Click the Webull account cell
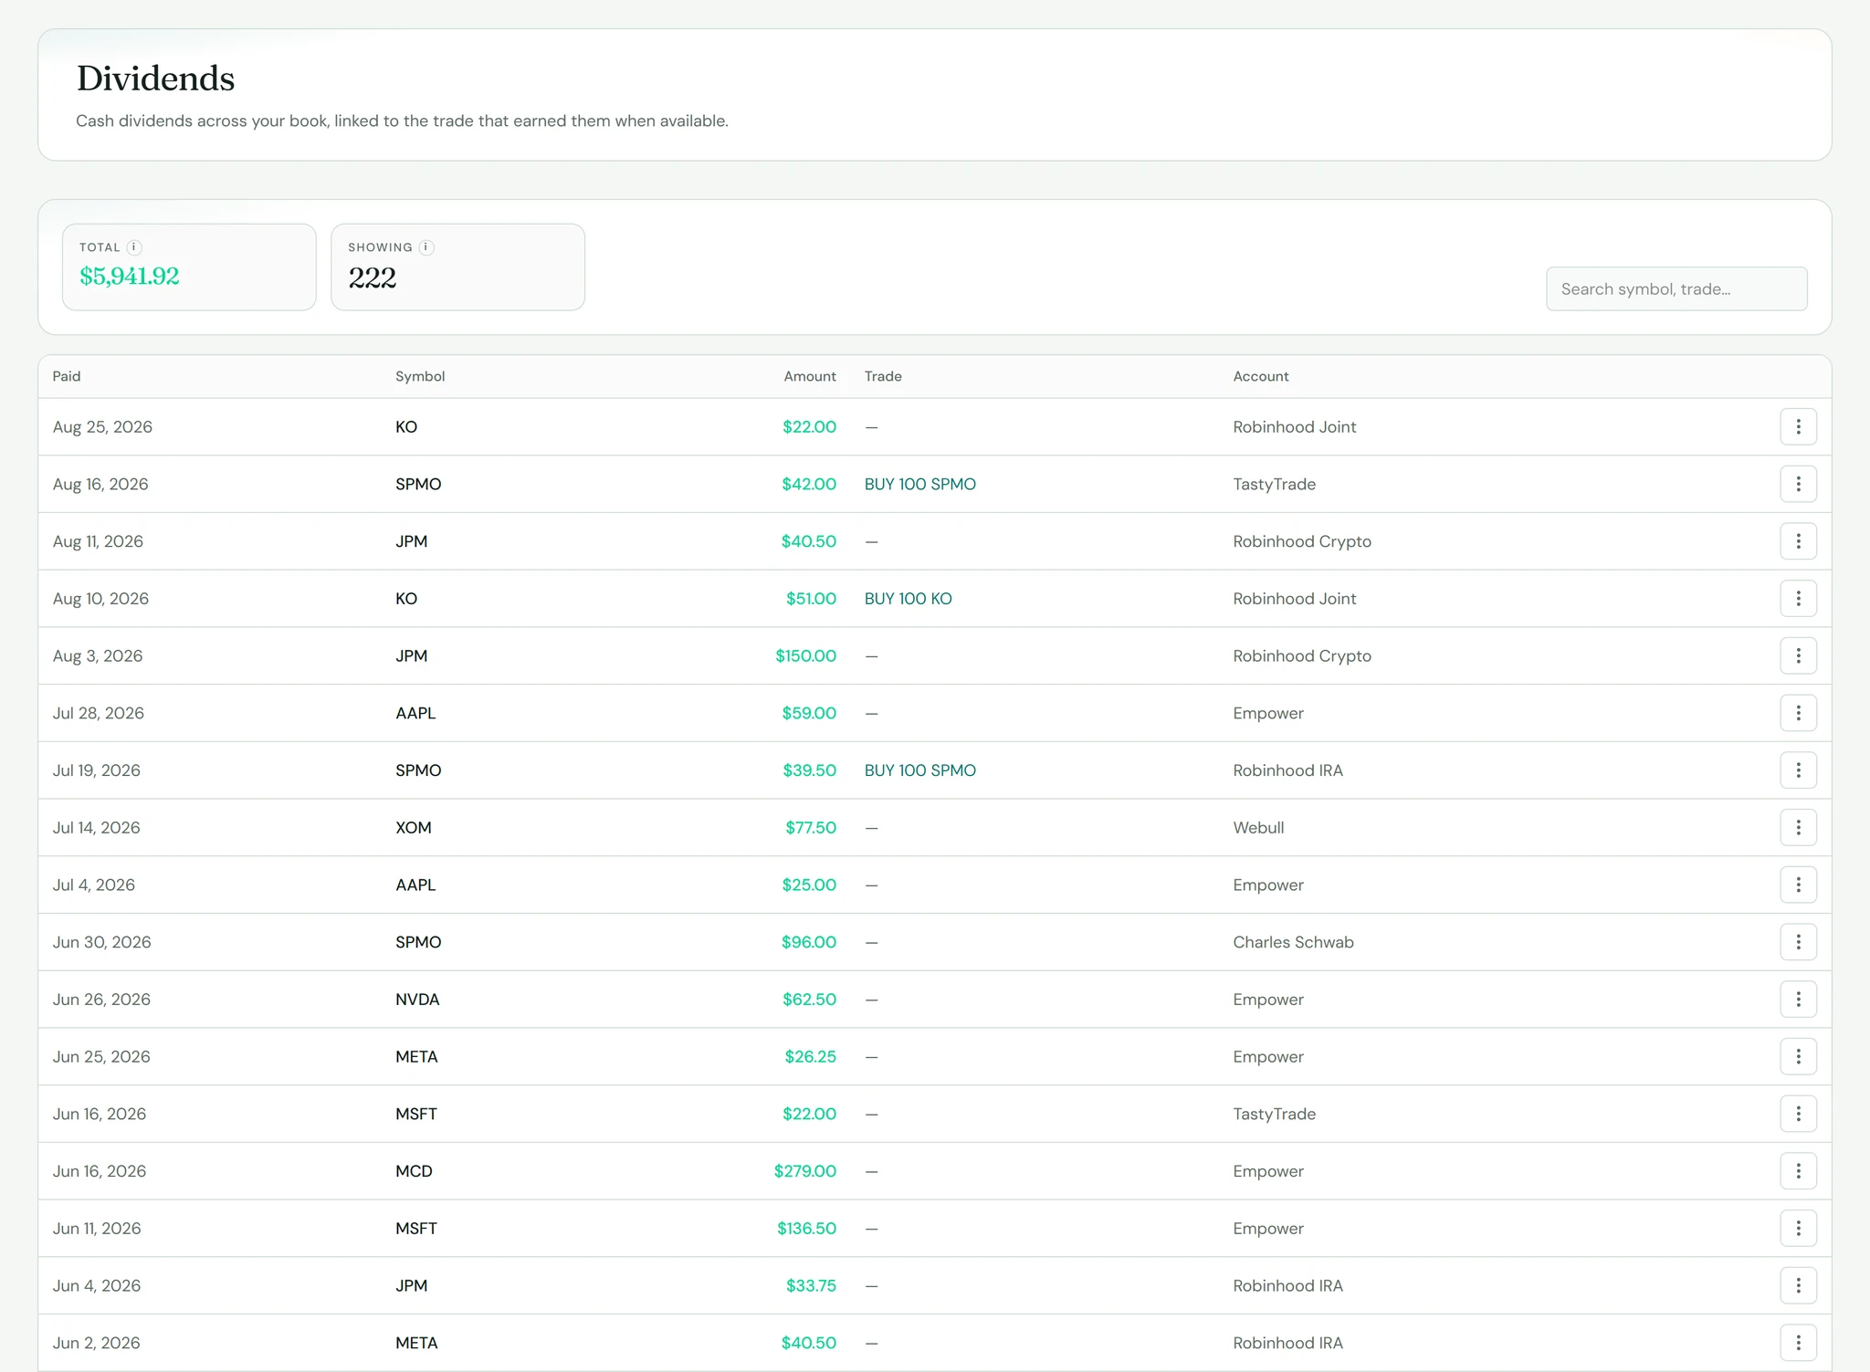Image resolution: width=1870 pixels, height=1372 pixels. 1258,827
